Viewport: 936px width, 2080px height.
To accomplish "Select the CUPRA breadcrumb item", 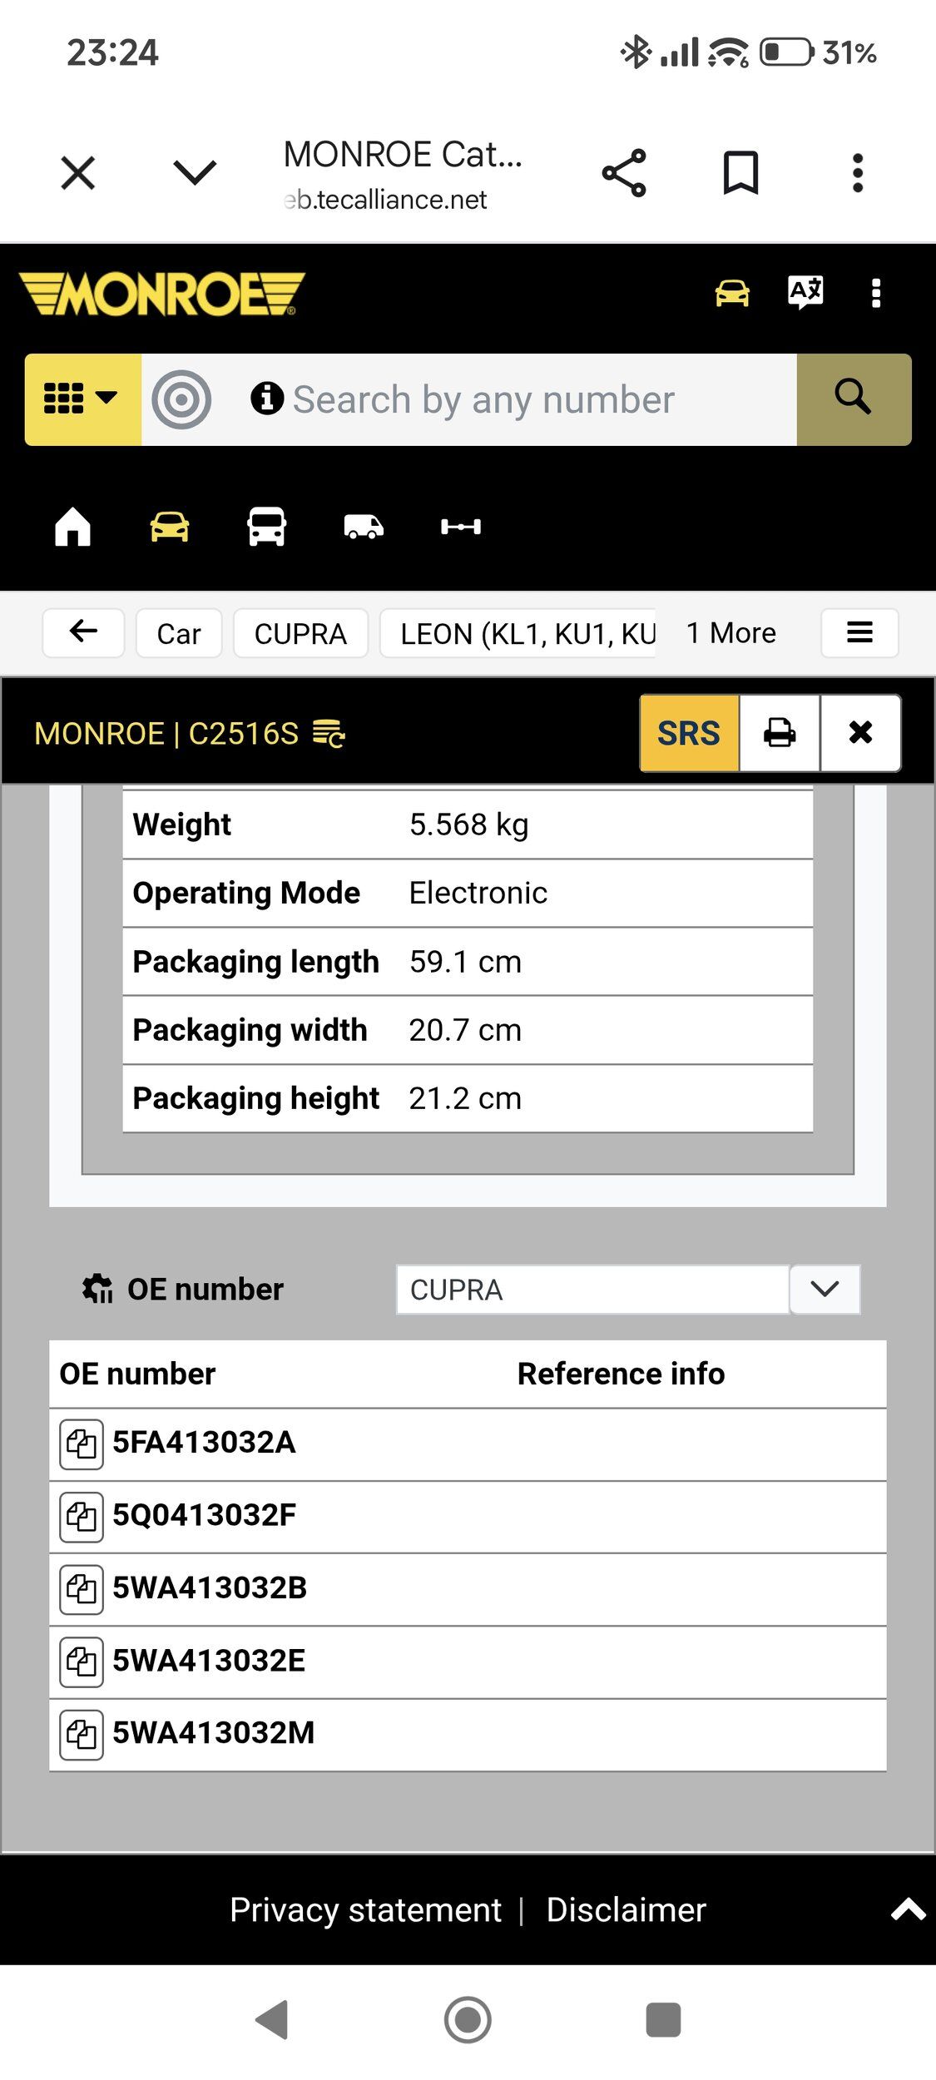I will pyautogui.click(x=300, y=633).
